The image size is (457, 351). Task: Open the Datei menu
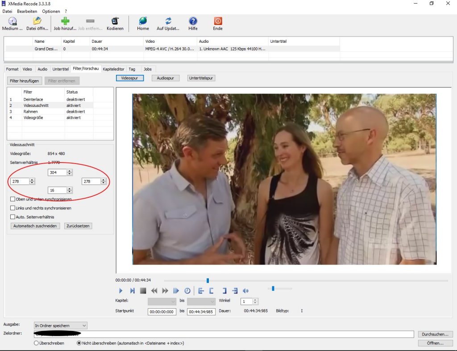(x=7, y=11)
